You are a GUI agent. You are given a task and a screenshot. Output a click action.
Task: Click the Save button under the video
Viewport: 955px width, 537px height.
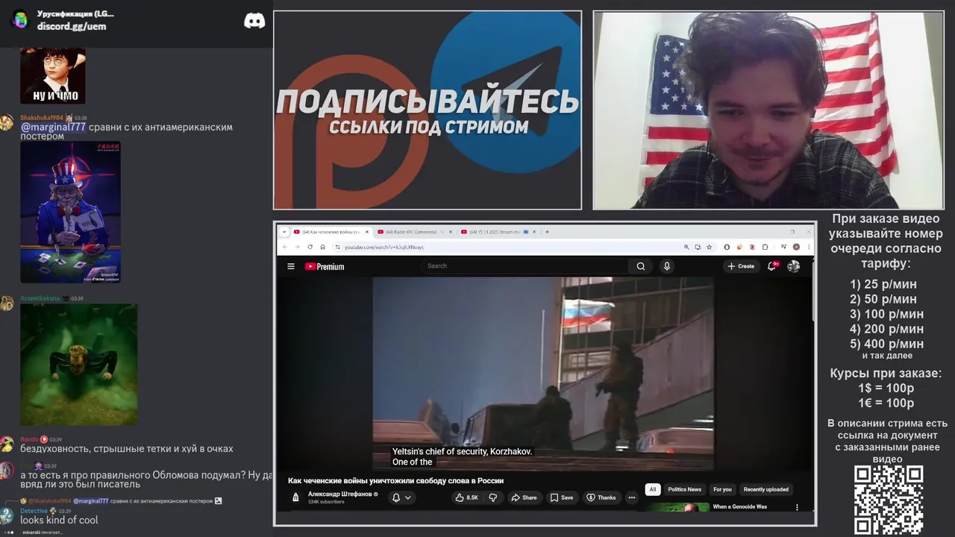562,497
